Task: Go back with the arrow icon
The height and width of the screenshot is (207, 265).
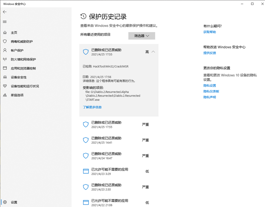Action: pyautogui.click(x=5, y=12)
